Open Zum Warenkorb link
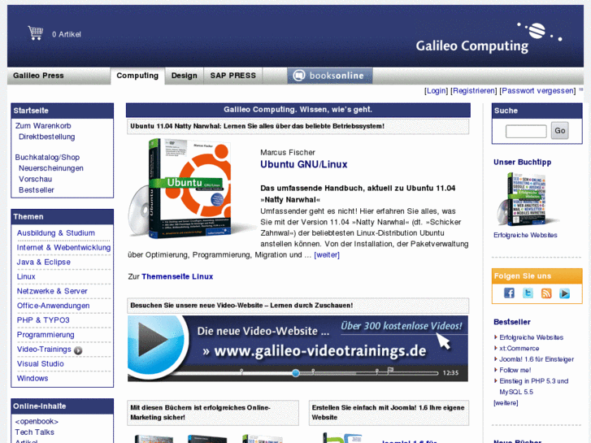The width and height of the screenshot is (591, 443). (x=43, y=125)
